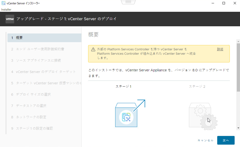Select step 1 概要 in sidebar
This screenshot has width=240, height=147.
point(44,38)
